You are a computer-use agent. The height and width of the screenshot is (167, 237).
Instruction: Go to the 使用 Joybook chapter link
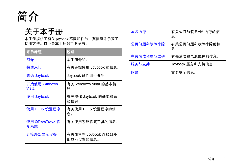click(38, 96)
